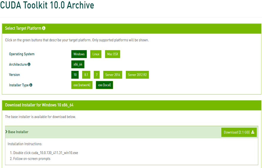The height and width of the screenshot is (168, 262).
Task: Choose Server 2016 version
Action: 113,75
